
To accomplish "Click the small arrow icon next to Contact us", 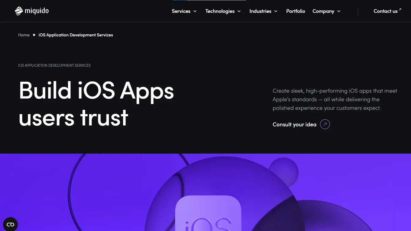I will [x=400, y=9].
